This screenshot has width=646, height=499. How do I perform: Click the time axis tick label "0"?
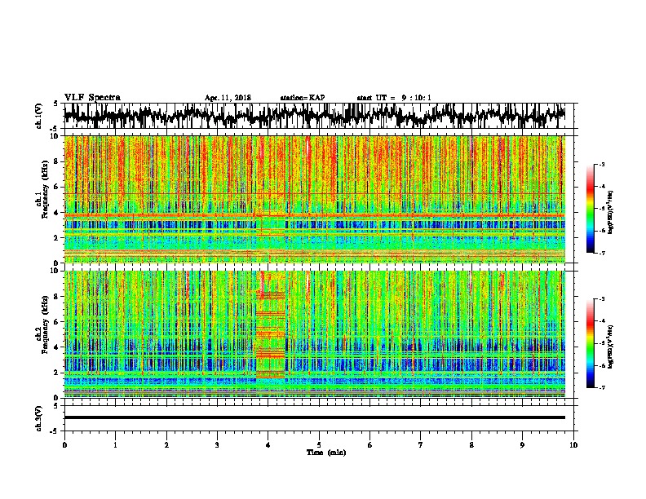pos(64,445)
